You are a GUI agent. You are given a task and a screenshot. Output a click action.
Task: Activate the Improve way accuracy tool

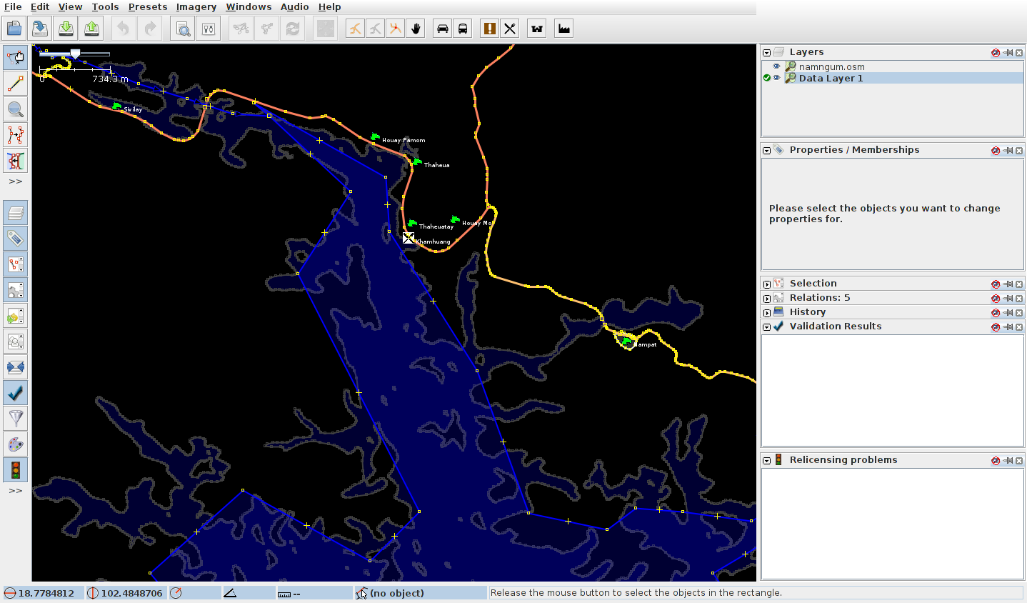(16, 135)
